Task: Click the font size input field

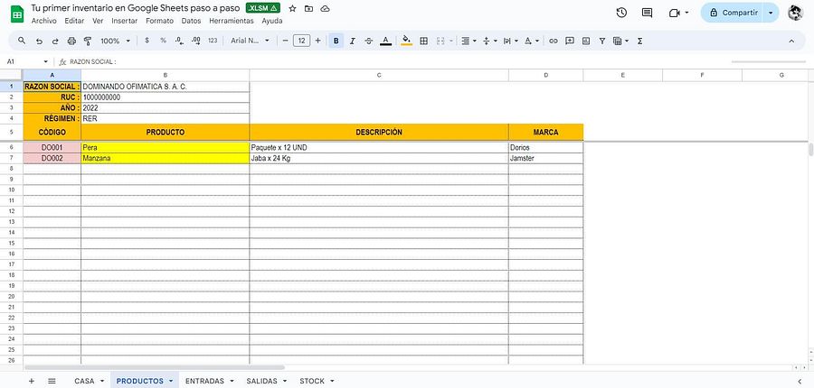Action: pyautogui.click(x=301, y=41)
